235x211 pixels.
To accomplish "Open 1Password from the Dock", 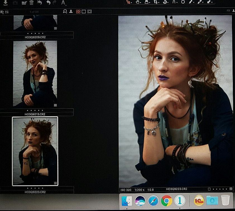I will [180, 200].
